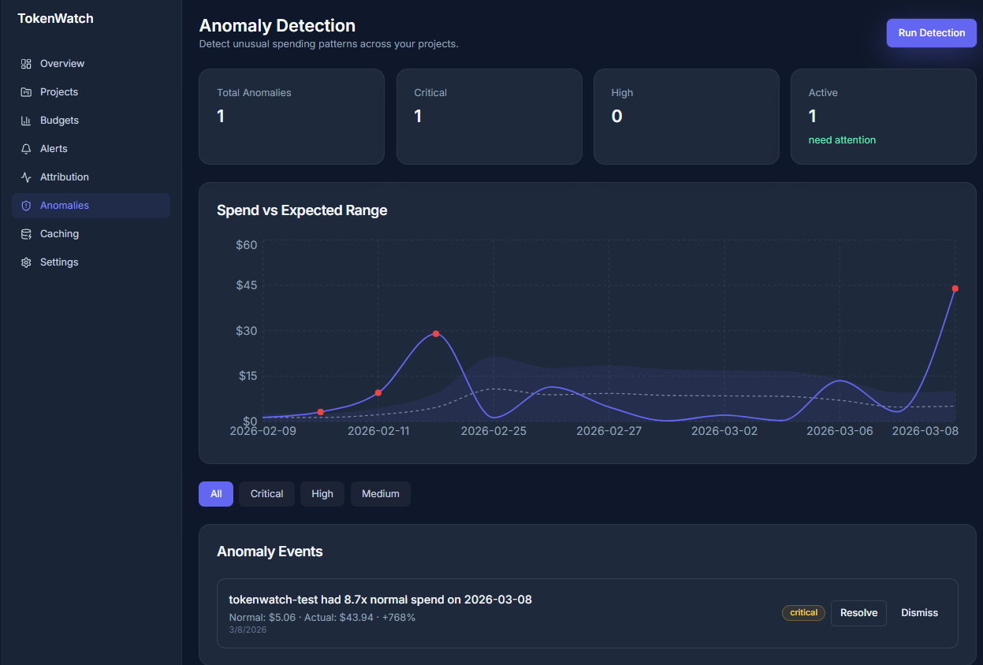Click the Run Detection button
This screenshot has width=983, height=665.
(931, 32)
